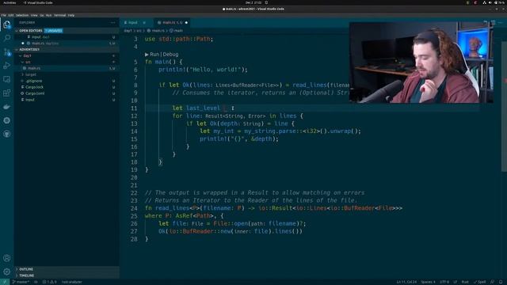Open the Run menu
The width and height of the screenshot is (507, 285).
click(48, 15)
